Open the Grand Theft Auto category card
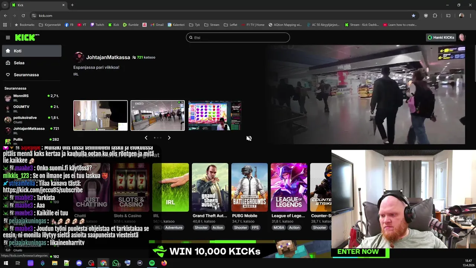Viewport: 476px width, 268px height. 210,187
